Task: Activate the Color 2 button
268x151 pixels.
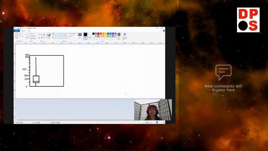Action: (x=90, y=36)
